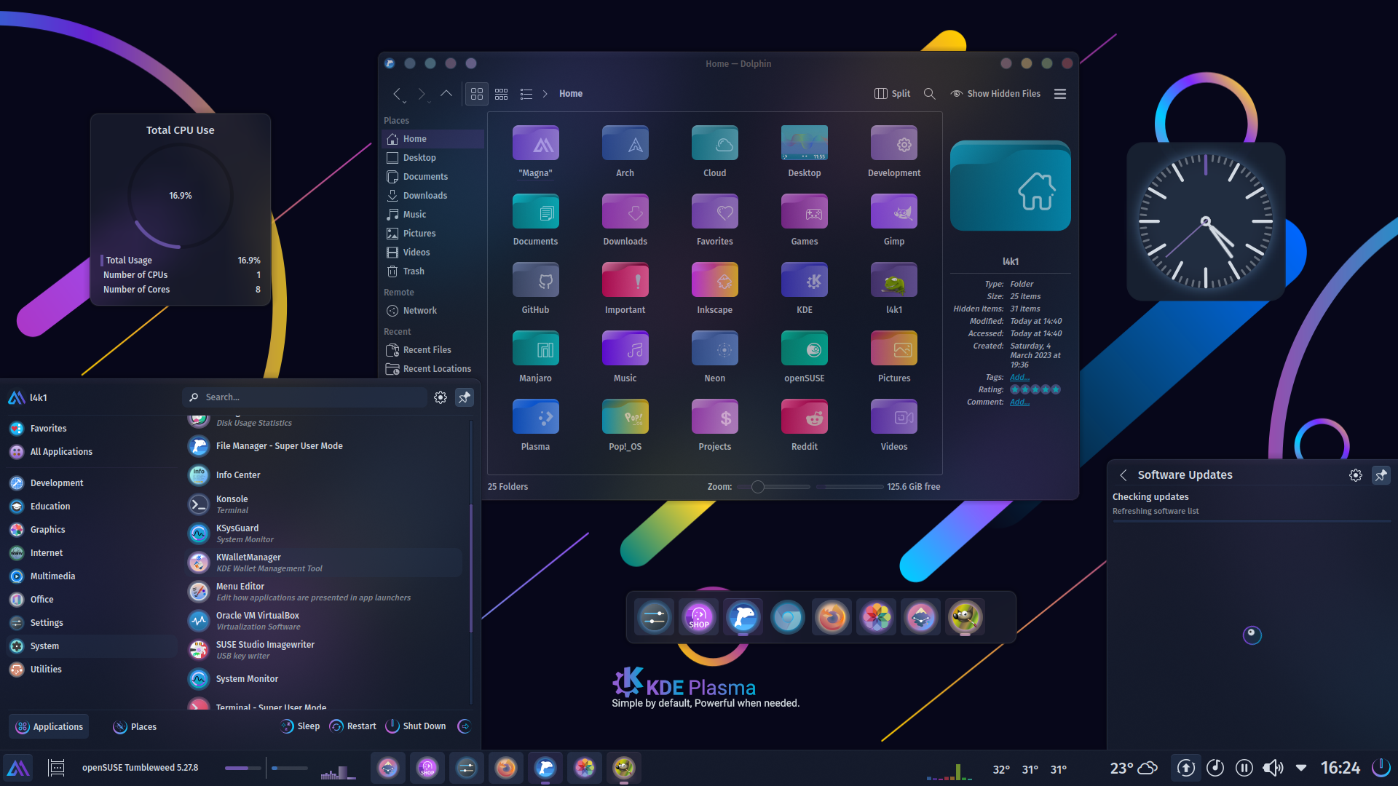Switch Dolphin to icons view mode
Image resolution: width=1398 pixels, height=786 pixels.
(477, 94)
